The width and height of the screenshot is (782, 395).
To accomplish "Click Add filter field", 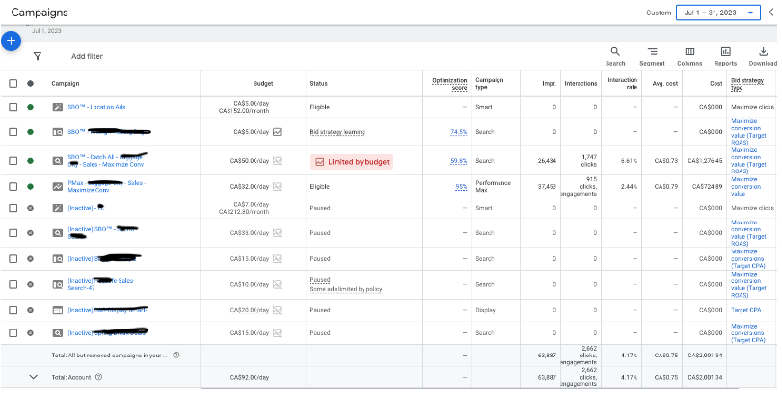I will pos(88,56).
